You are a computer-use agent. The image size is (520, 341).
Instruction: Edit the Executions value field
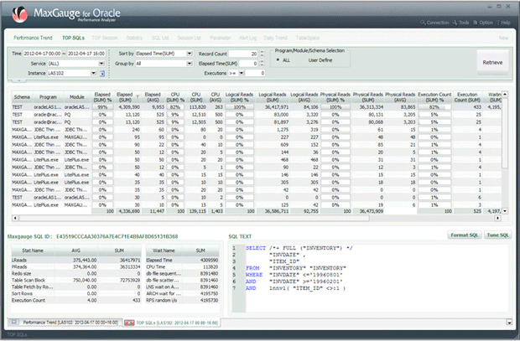[255, 73]
